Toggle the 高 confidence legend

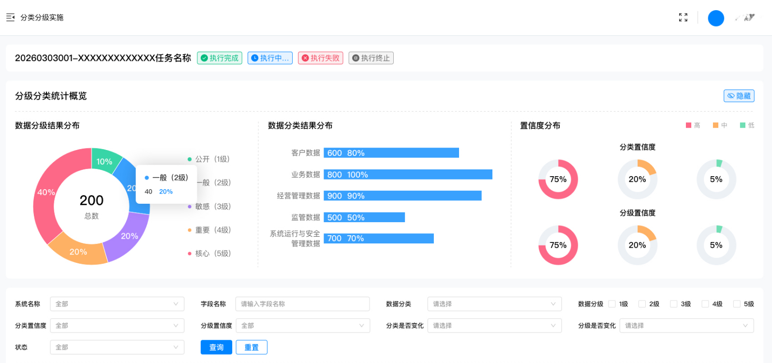[x=693, y=125]
